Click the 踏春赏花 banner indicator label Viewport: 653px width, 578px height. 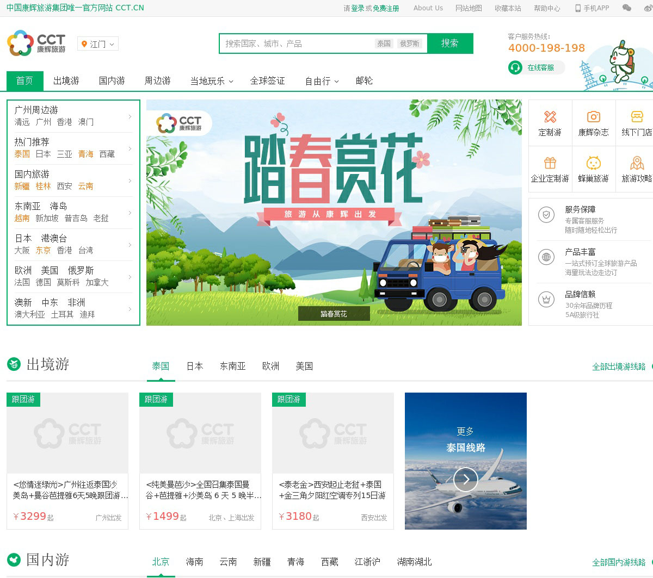click(334, 314)
